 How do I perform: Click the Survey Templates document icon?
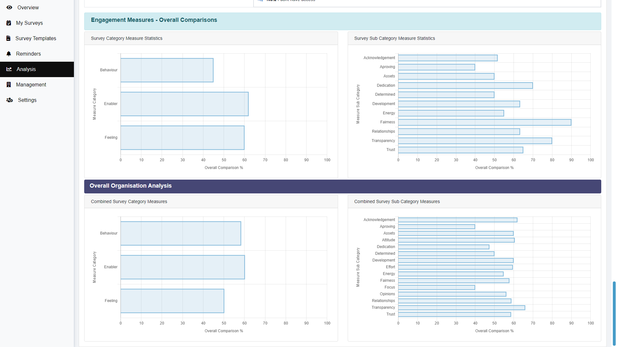click(x=8, y=38)
